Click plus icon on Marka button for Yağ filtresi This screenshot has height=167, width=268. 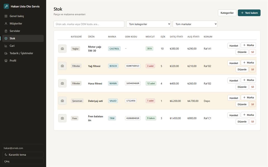click(245, 63)
